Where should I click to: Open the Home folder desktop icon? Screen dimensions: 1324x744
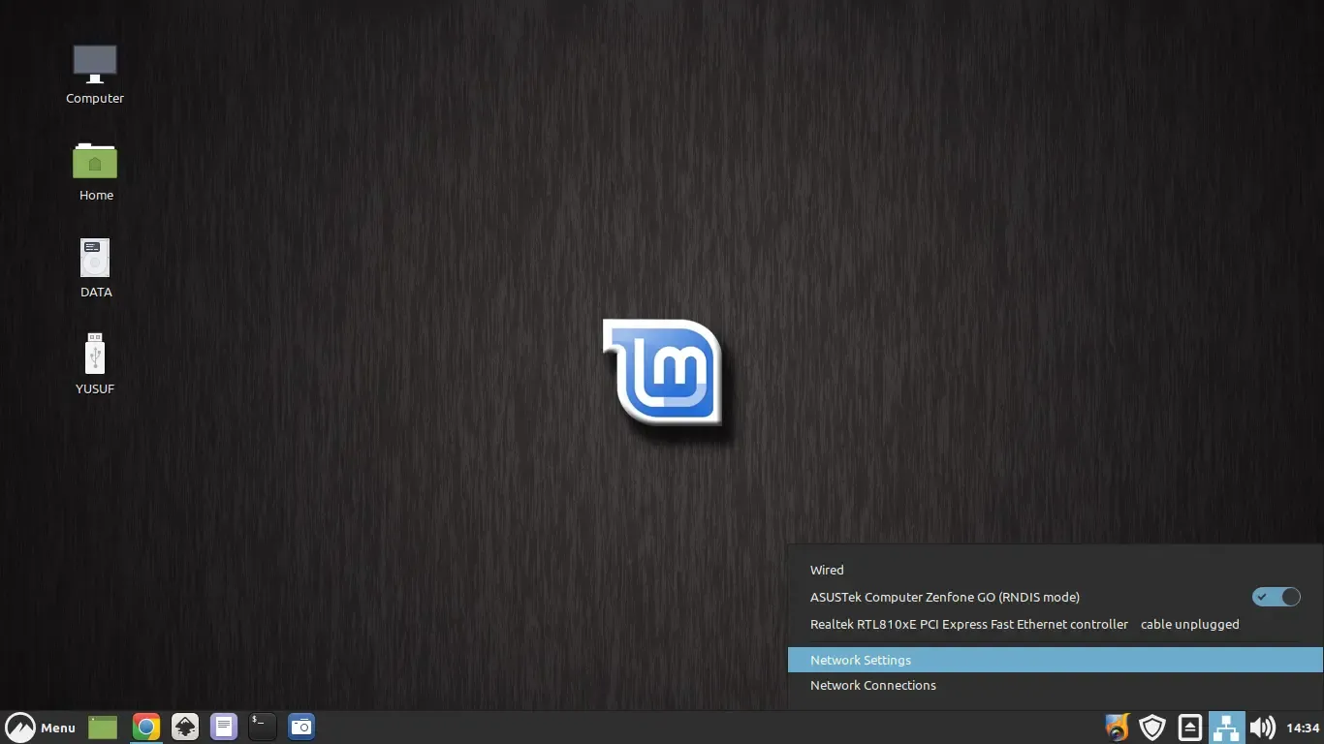coord(95,171)
